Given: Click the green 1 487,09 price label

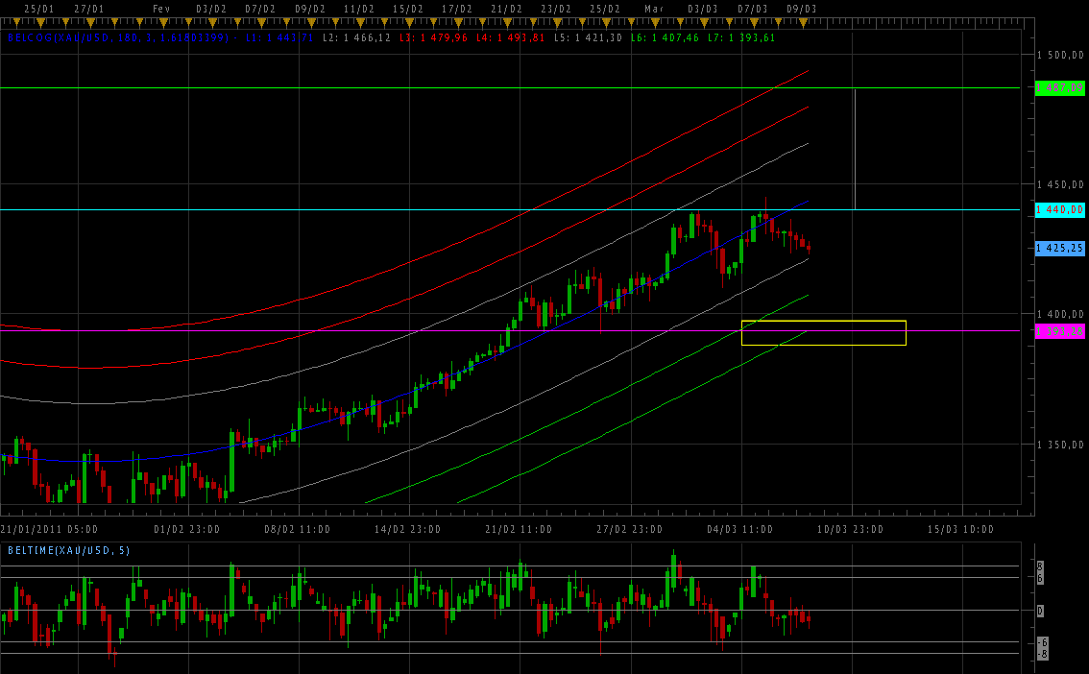Looking at the screenshot, I should [x=1059, y=88].
